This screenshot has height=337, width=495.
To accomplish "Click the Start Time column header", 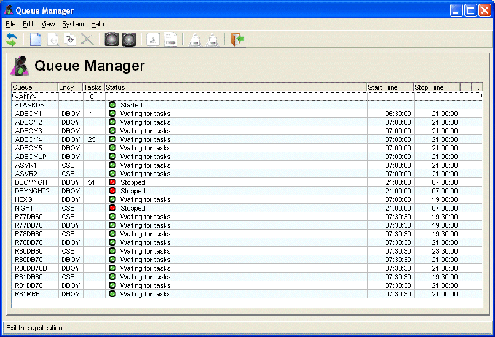I will [390, 87].
